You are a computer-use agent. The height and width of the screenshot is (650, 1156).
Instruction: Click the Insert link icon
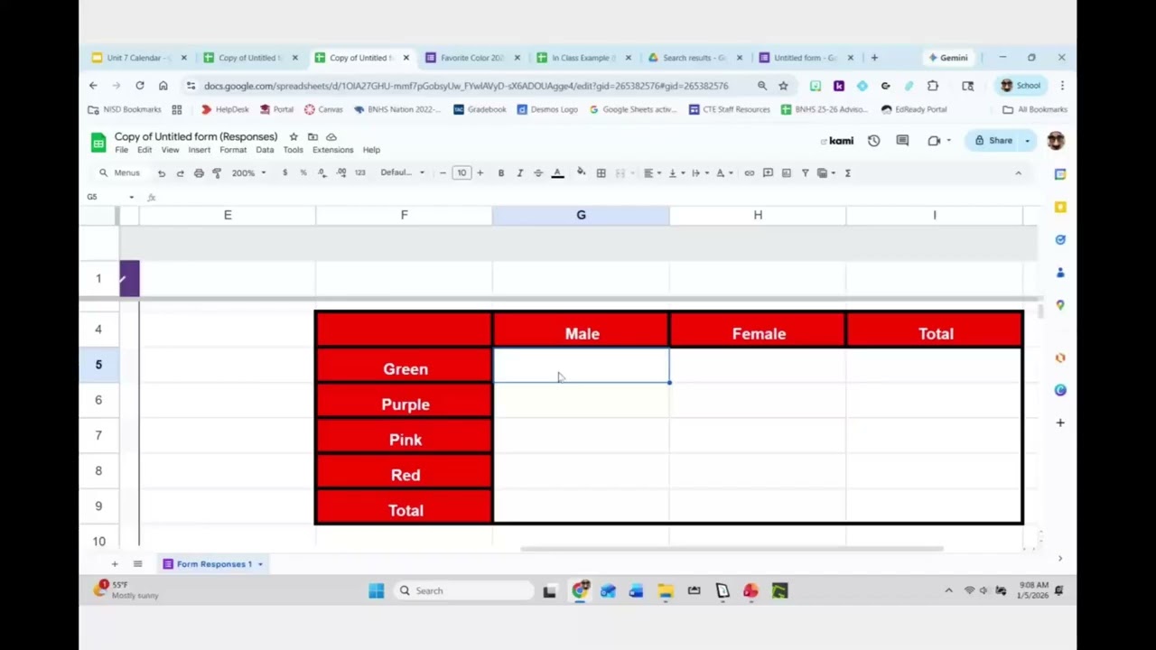point(749,172)
